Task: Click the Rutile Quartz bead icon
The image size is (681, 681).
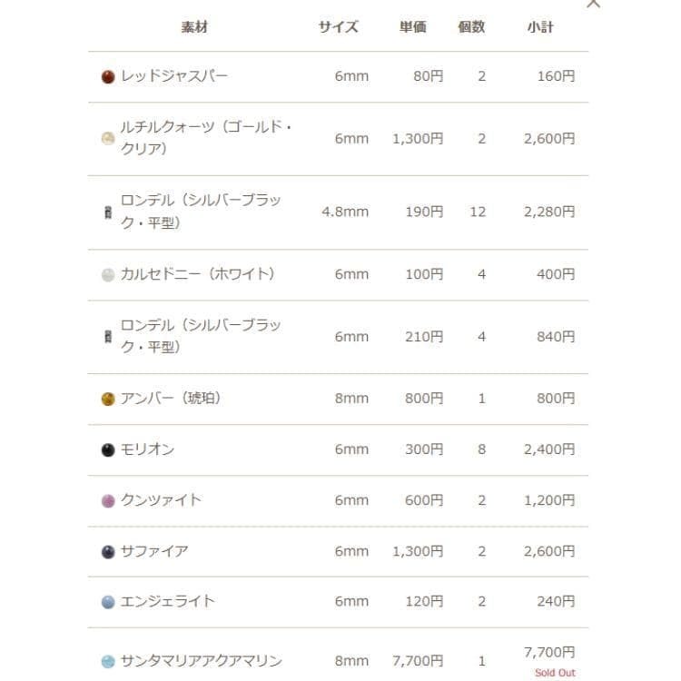Action: point(108,139)
